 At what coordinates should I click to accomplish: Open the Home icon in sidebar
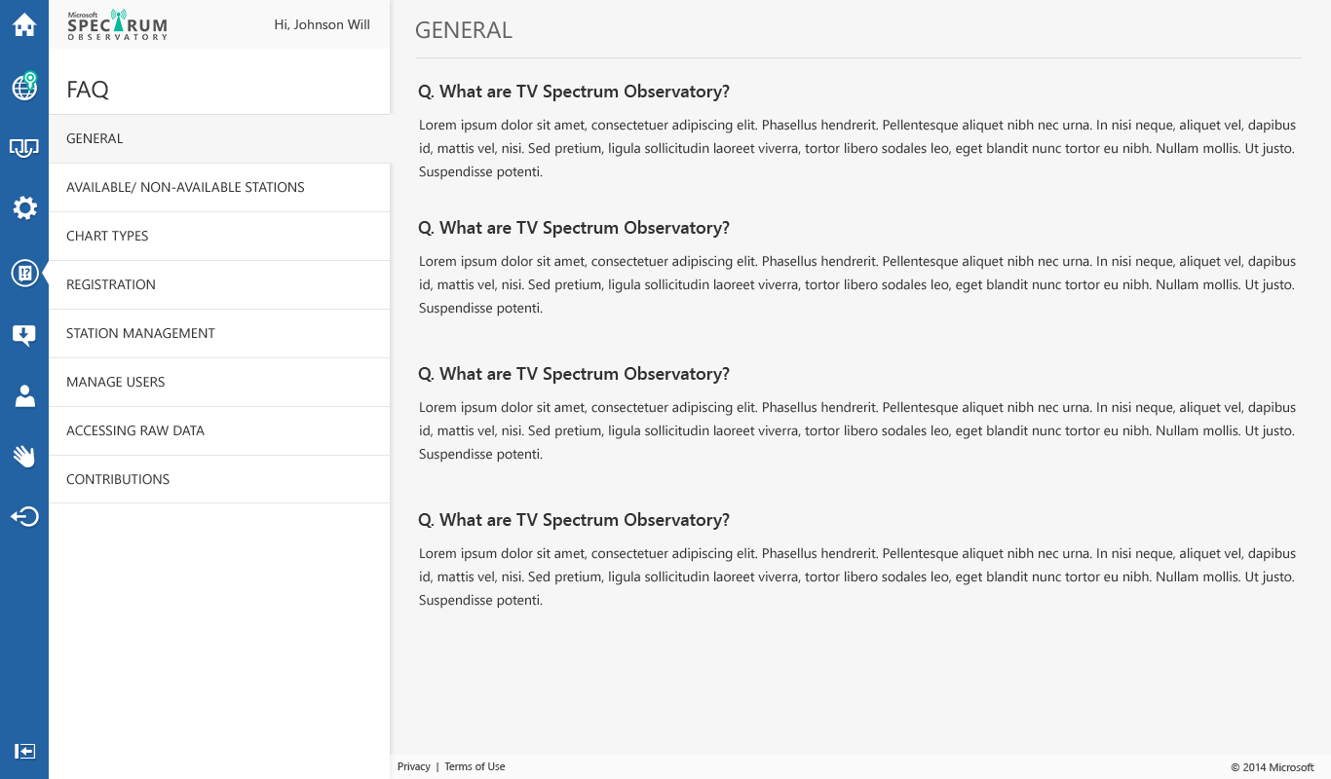(24, 25)
